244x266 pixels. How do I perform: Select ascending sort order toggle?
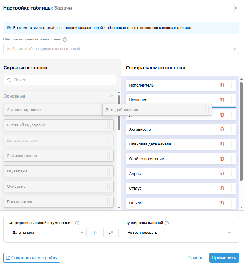(x=95, y=233)
